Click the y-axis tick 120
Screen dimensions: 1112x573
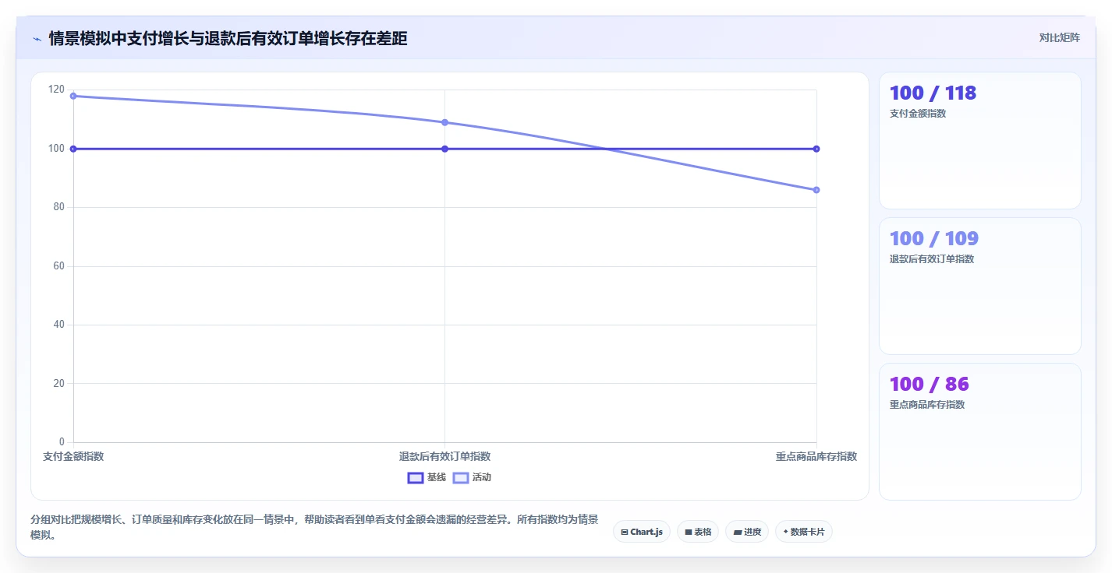(x=56, y=90)
